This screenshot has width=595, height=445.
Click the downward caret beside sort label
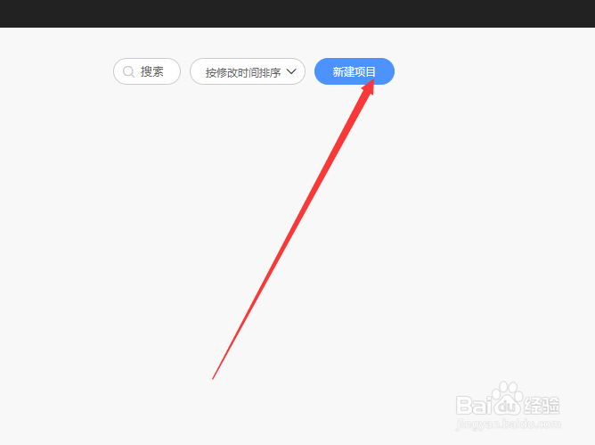click(291, 71)
